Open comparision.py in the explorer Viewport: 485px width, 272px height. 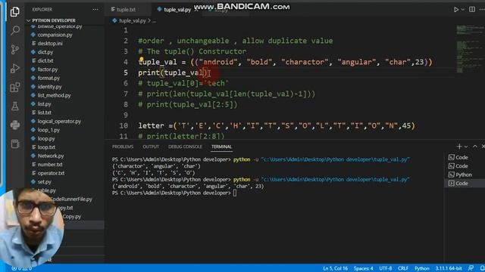pyautogui.click(x=55, y=35)
